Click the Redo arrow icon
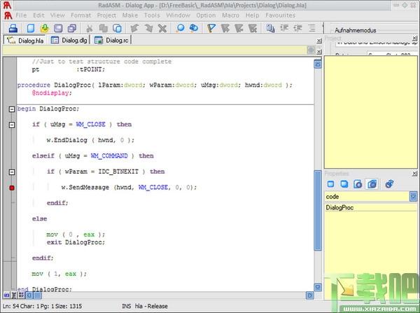 [x=148, y=28]
